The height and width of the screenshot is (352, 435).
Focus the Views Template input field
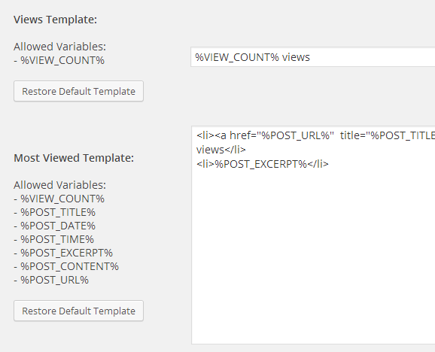[x=312, y=57]
